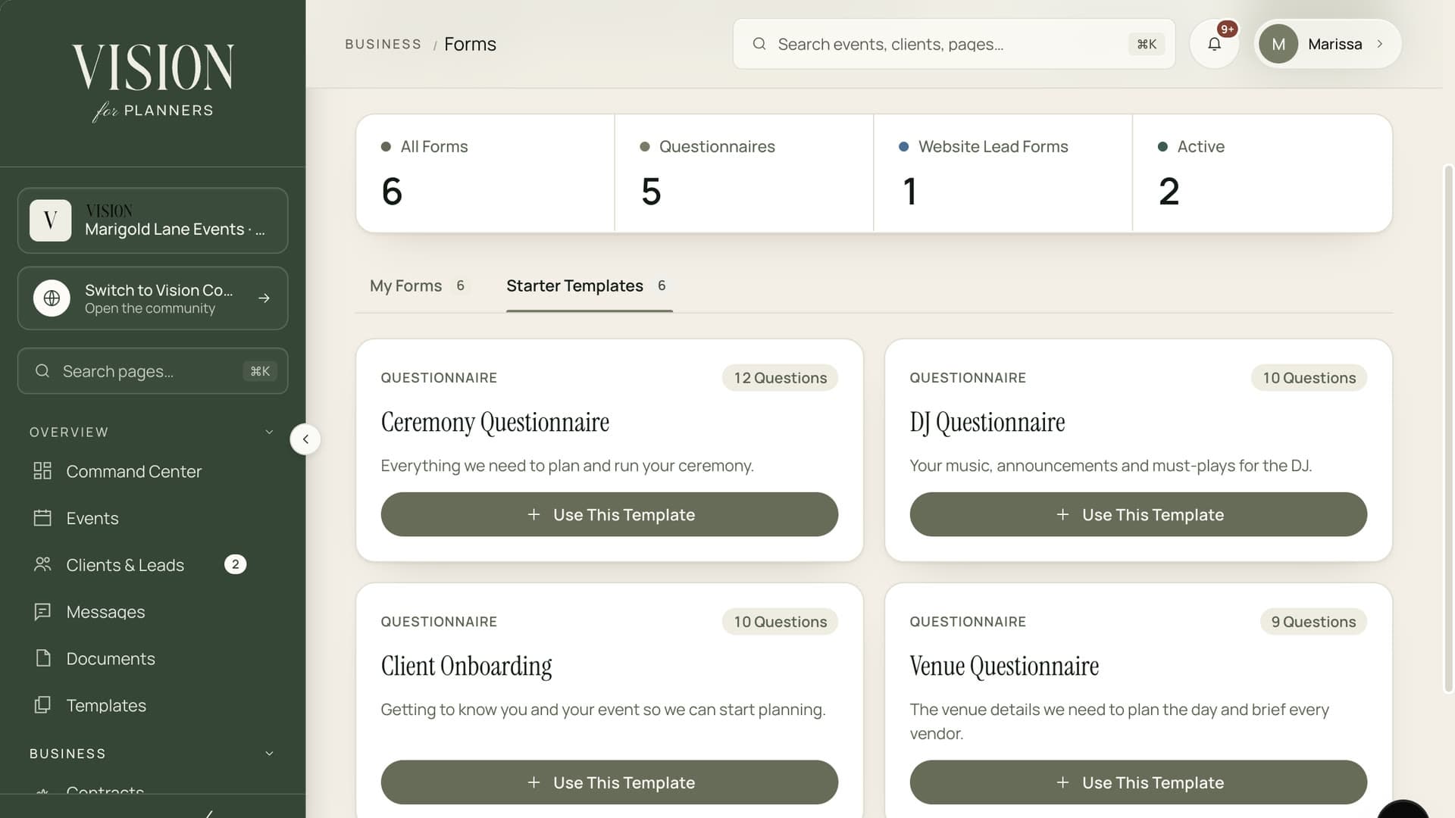Click the Clients & Leads badge showing 2
This screenshot has width=1455, height=818.
click(235, 564)
